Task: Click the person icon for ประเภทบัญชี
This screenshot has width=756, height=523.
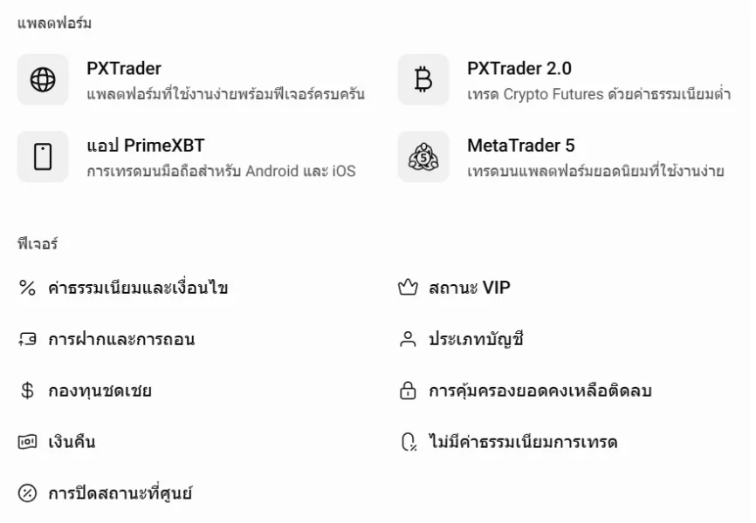Action: click(408, 339)
